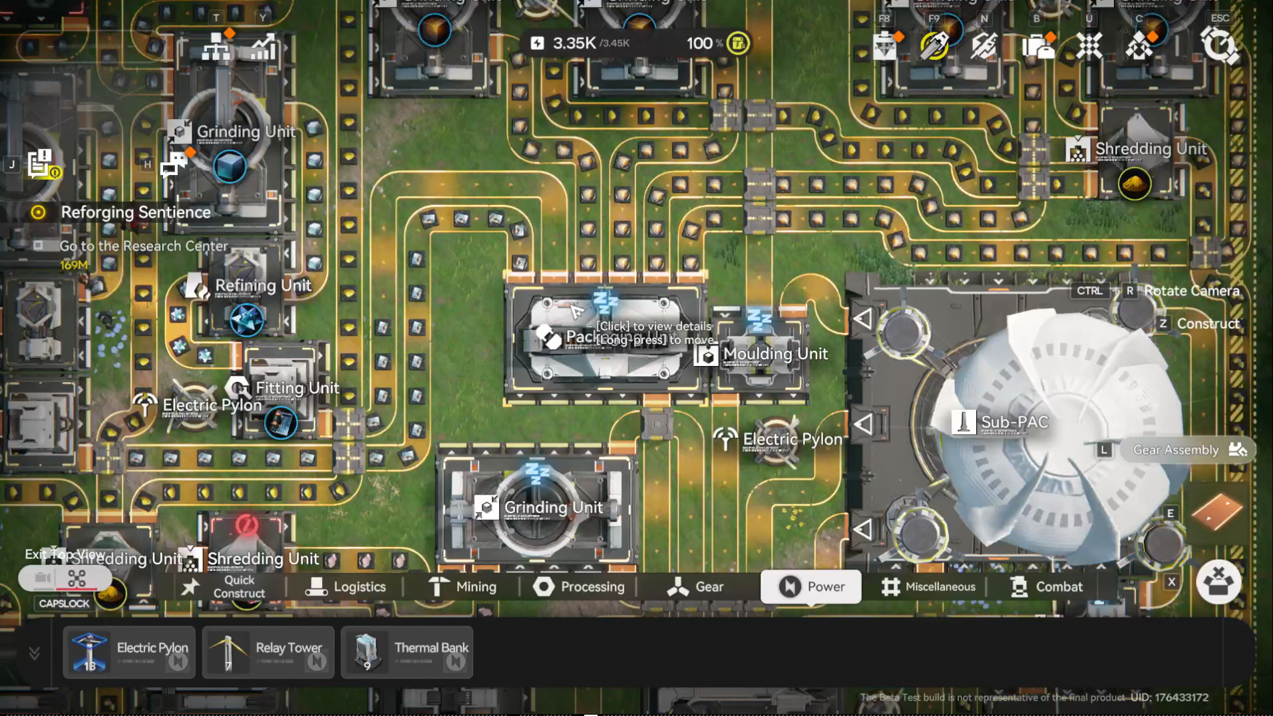This screenshot has width=1273, height=716.
Task: Click the top-bar icon with hotkey F8
Action: 884,46
